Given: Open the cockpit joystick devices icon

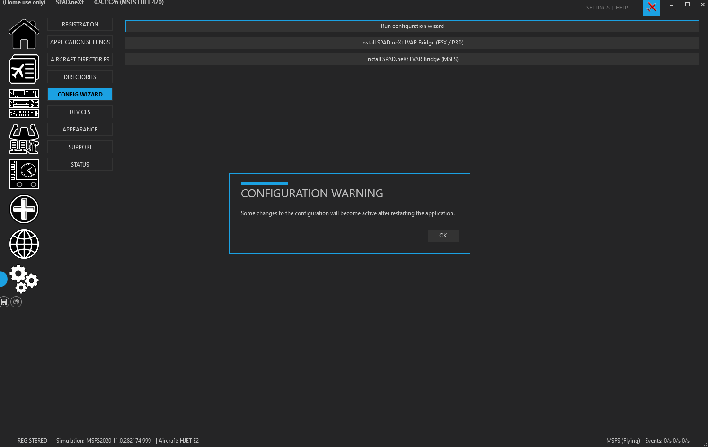Looking at the screenshot, I should tap(24, 139).
